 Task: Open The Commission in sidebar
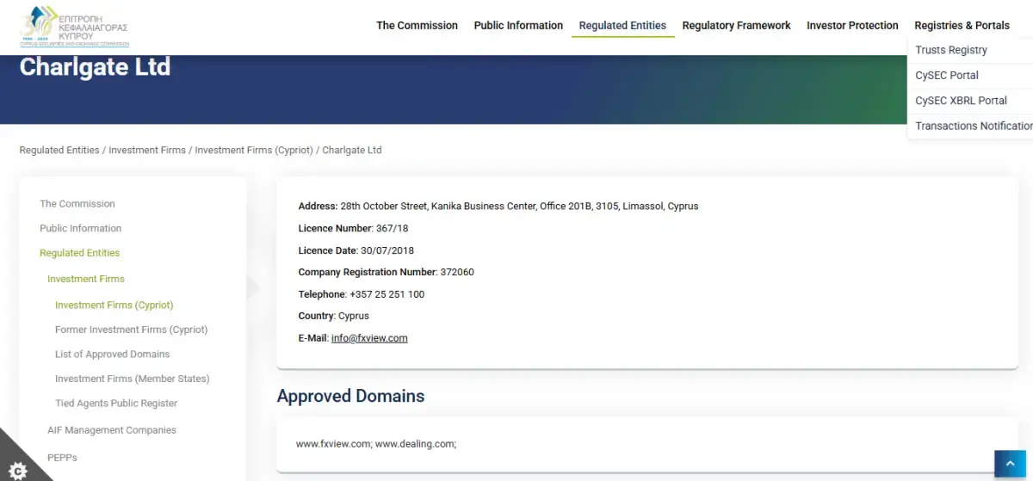click(77, 204)
